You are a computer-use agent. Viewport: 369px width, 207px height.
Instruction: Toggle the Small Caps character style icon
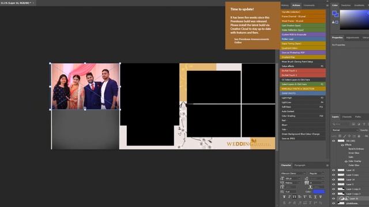coord(300,197)
